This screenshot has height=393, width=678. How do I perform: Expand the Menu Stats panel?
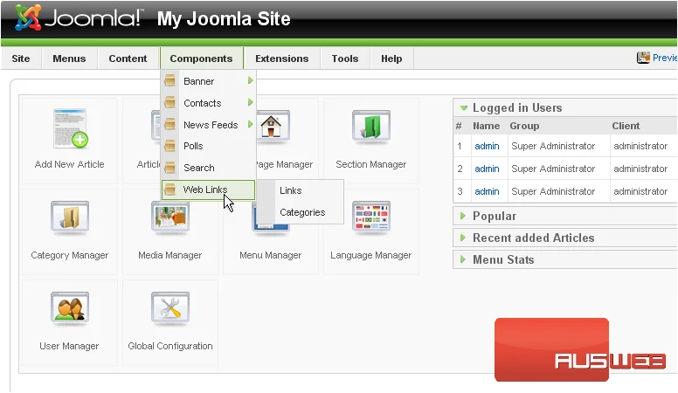click(x=463, y=259)
